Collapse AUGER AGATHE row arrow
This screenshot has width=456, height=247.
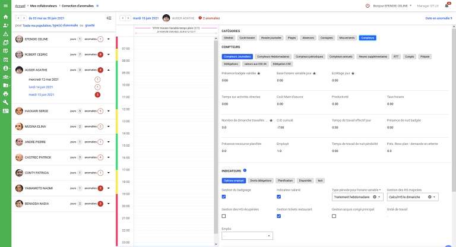109,70
